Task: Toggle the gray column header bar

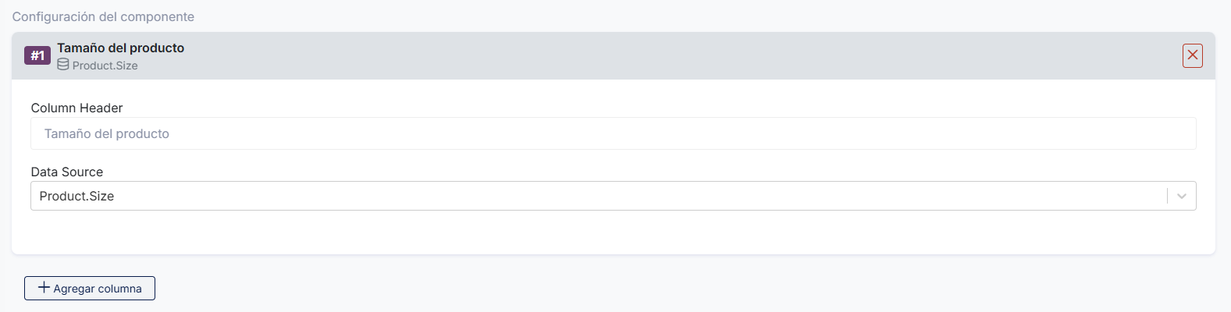Action: pos(624,55)
